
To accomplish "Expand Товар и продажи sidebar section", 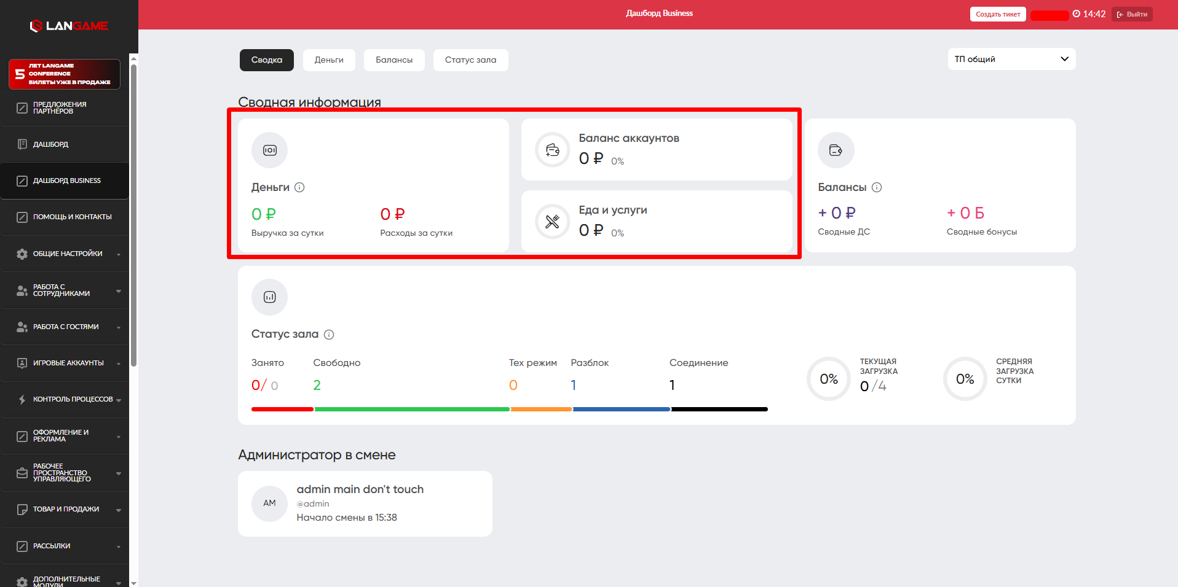I will pos(68,509).
